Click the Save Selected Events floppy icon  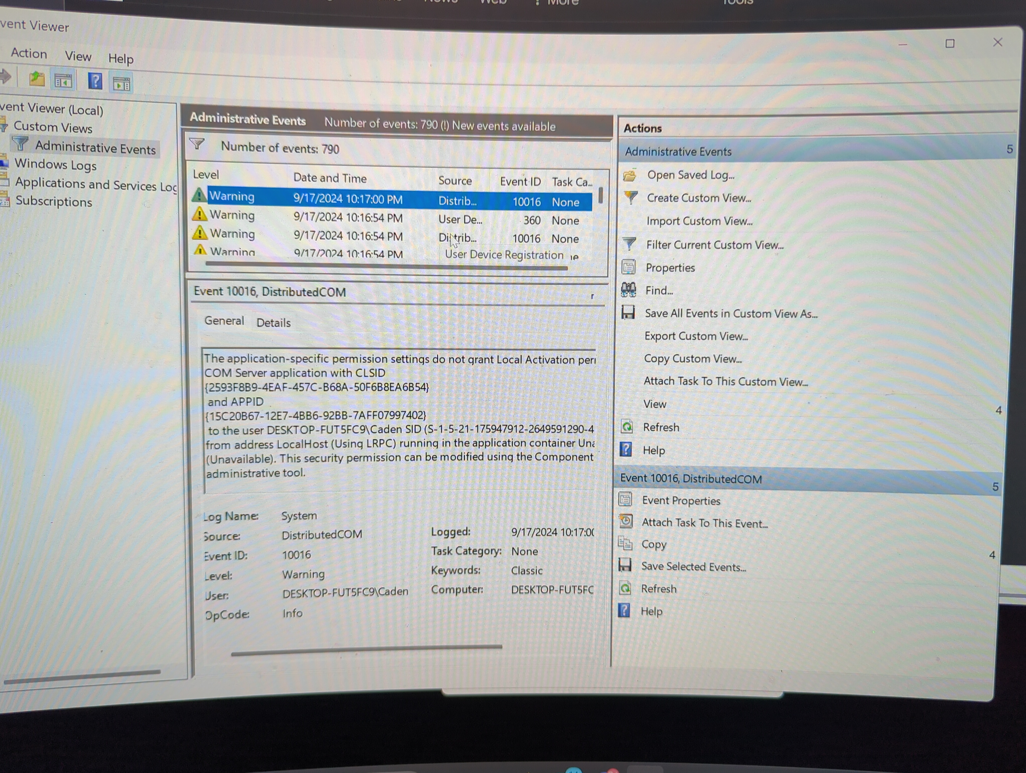pyautogui.click(x=625, y=565)
